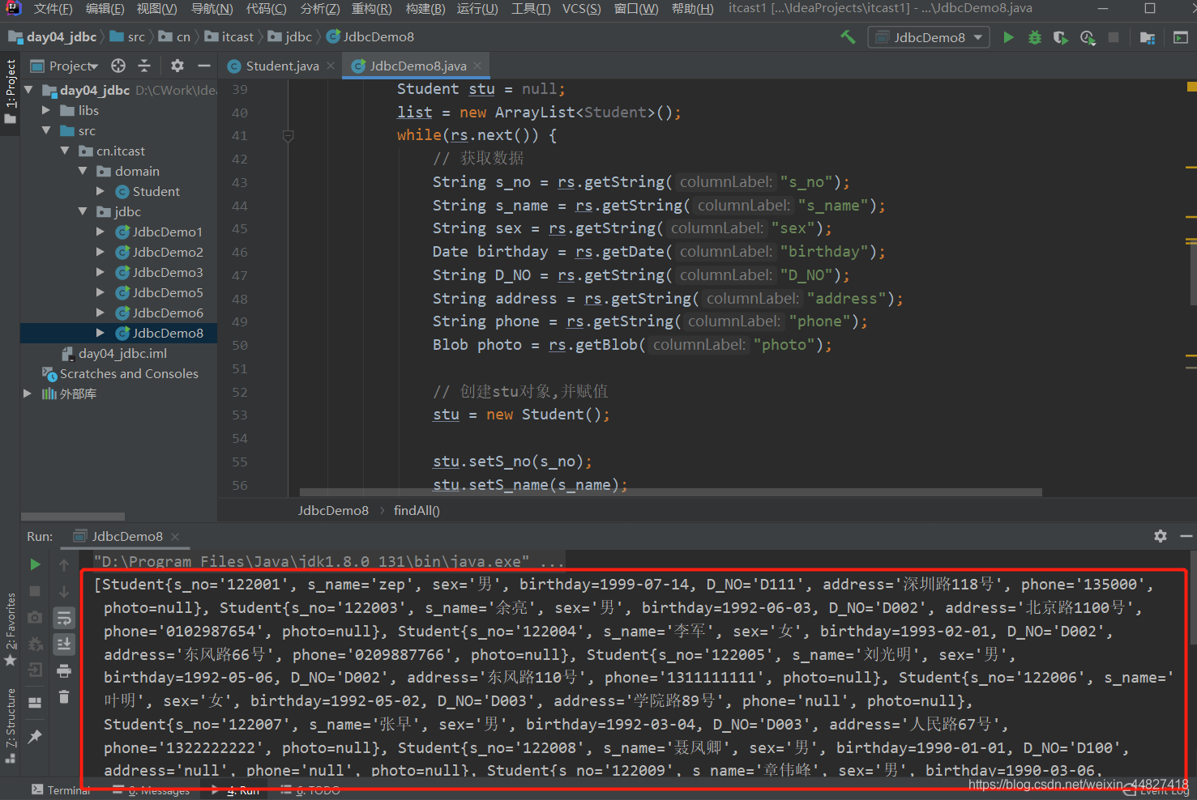Toggle the 7: Structure side tool button
Screen dimensions: 1197x800
pyautogui.click(x=10, y=726)
